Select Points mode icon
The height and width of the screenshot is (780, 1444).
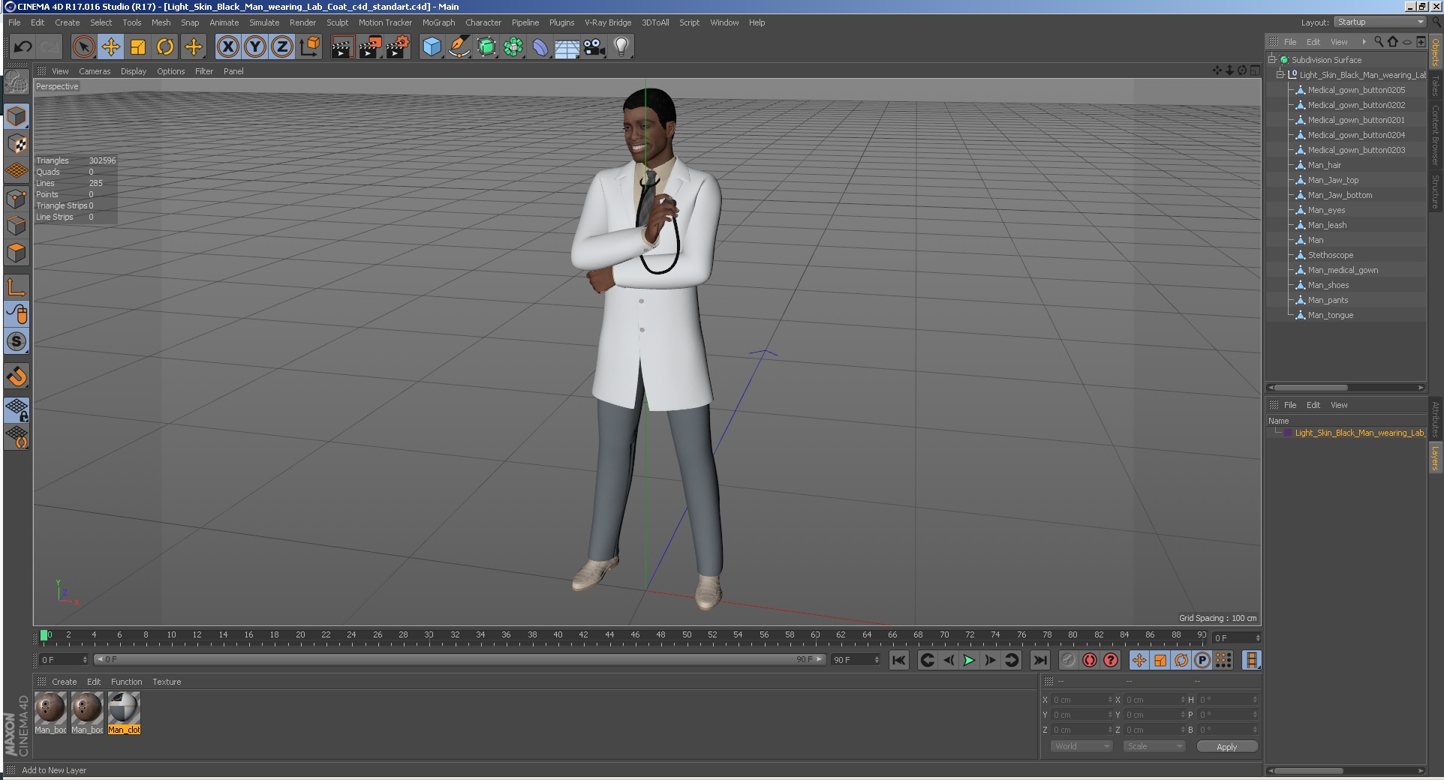pos(17,199)
